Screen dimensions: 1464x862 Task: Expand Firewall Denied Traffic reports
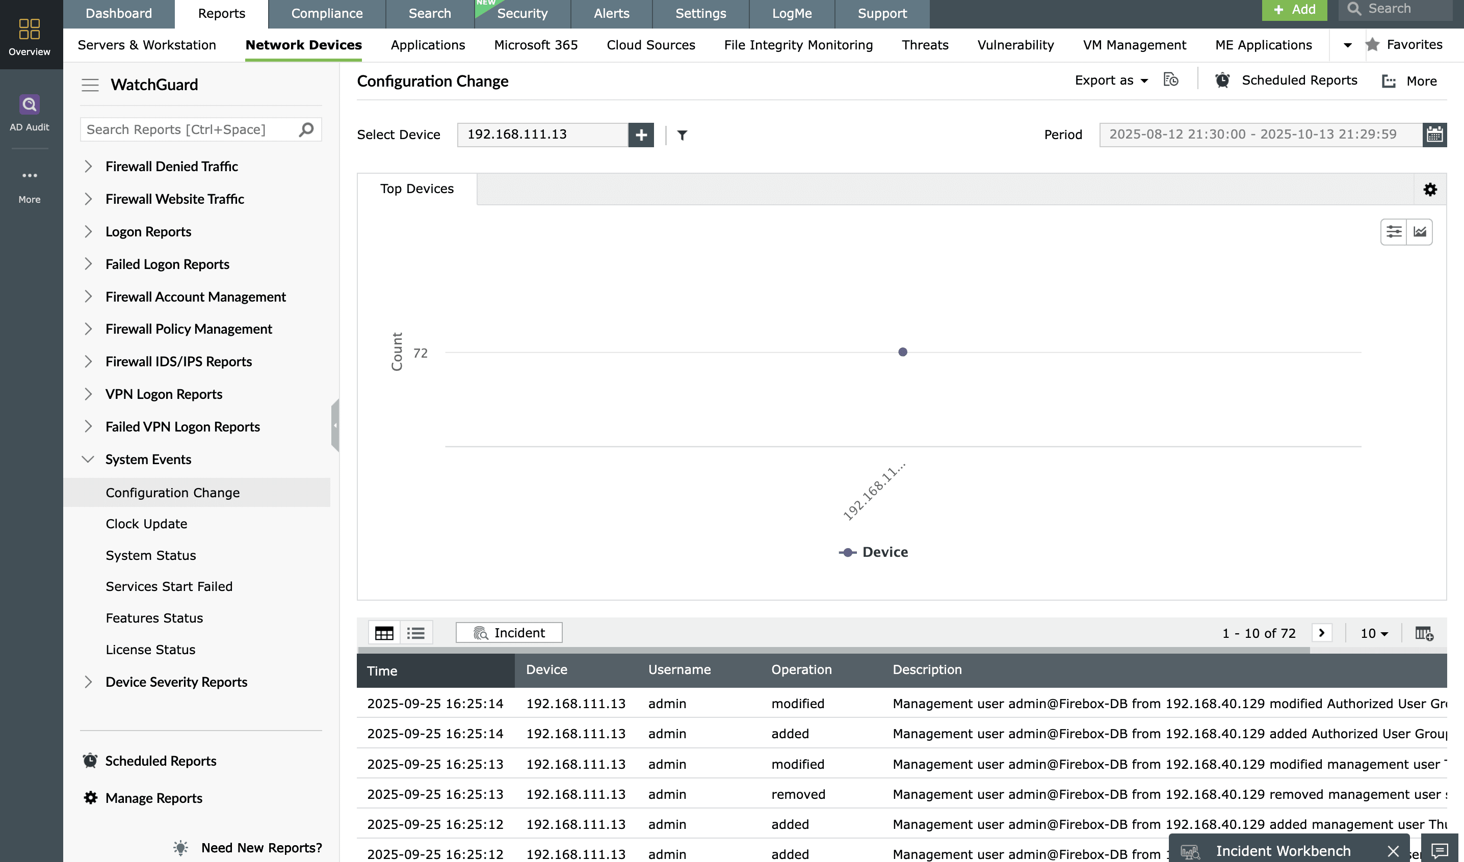tap(88, 167)
